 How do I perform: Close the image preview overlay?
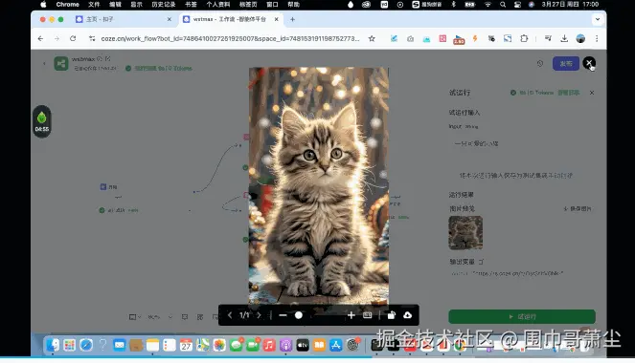click(x=589, y=63)
